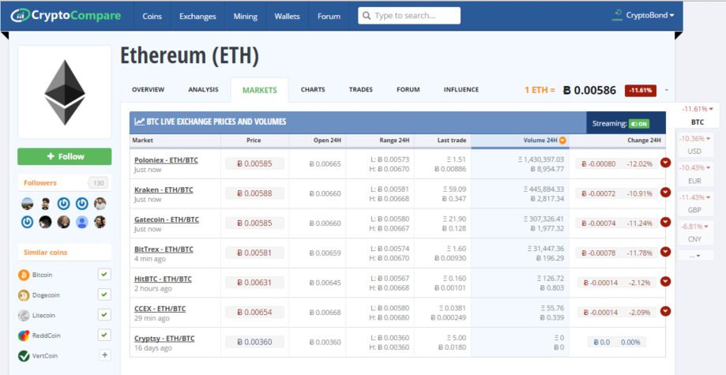Click the red -11.61% change badge
Viewport: 726px width, 375px height.
pyautogui.click(x=641, y=90)
